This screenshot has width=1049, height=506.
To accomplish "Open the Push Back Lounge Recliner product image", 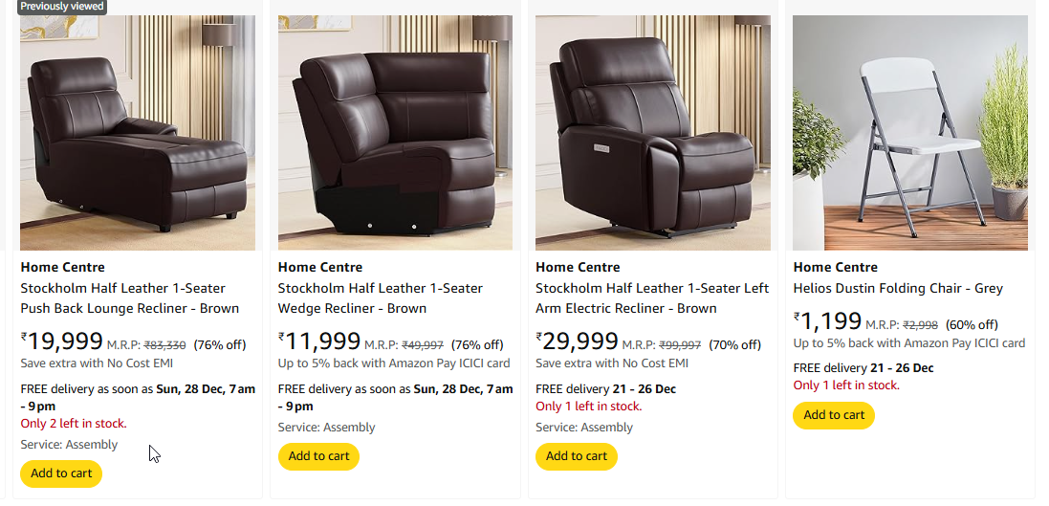I will 138,134.
